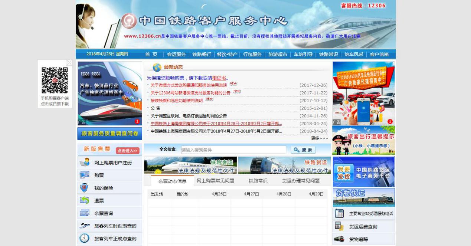Open notice about 微信方式发送购票通知
This screenshot has height=246, width=471.
(189, 85)
